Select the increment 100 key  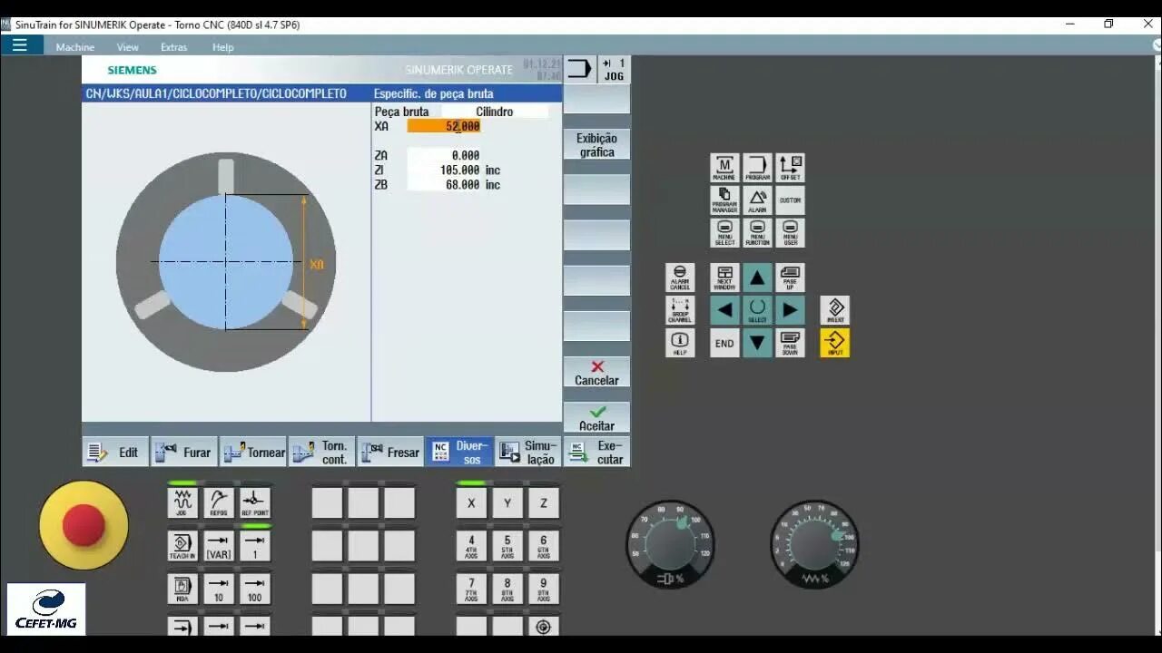(x=255, y=590)
